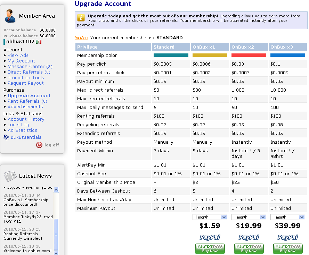Click the 'Pay per click' row label

pyautogui.click(x=92, y=64)
